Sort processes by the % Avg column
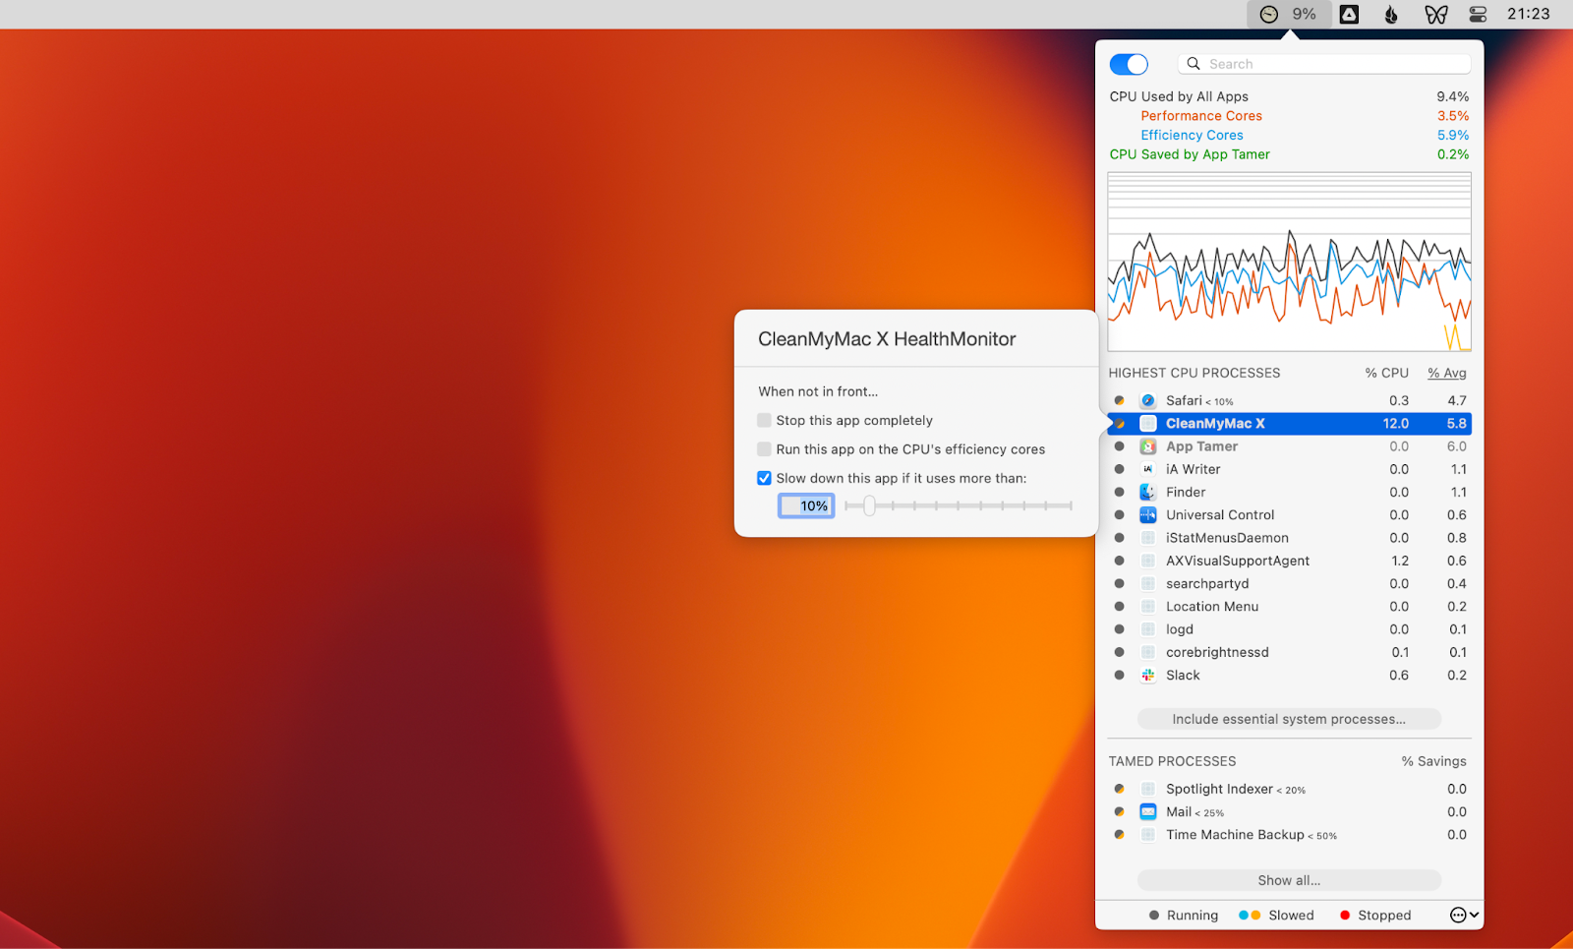1573x949 pixels. point(1446,373)
